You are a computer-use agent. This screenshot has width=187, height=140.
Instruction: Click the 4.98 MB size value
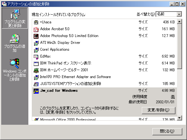[x=168, y=91]
